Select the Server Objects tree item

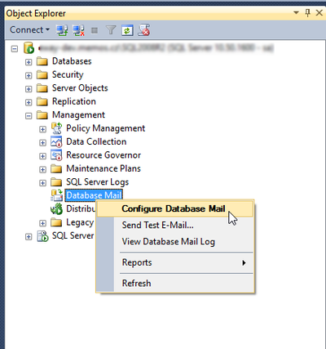click(80, 88)
